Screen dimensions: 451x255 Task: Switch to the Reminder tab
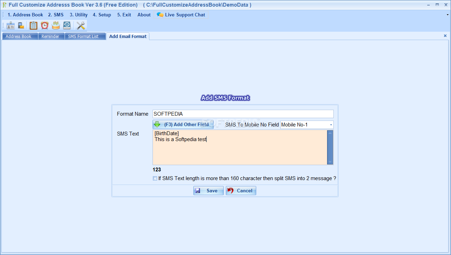click(x=51, y=37)
